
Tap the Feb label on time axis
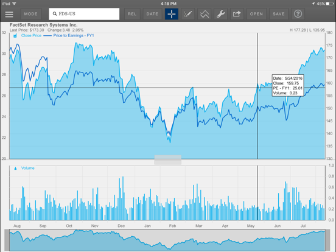(172, 226)
